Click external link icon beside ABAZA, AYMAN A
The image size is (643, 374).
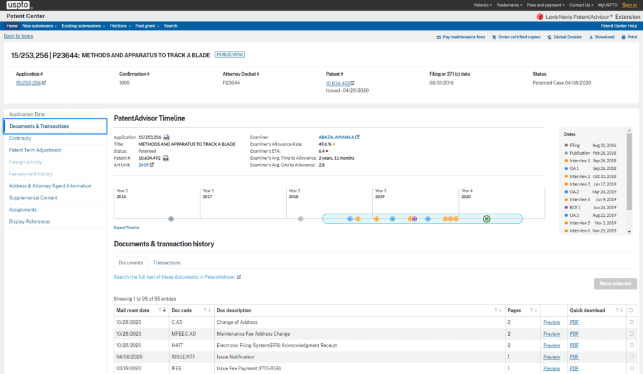(x=357, y=137)
